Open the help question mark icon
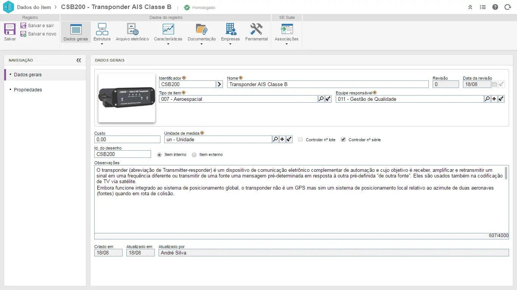 click(x=495, y=7)
